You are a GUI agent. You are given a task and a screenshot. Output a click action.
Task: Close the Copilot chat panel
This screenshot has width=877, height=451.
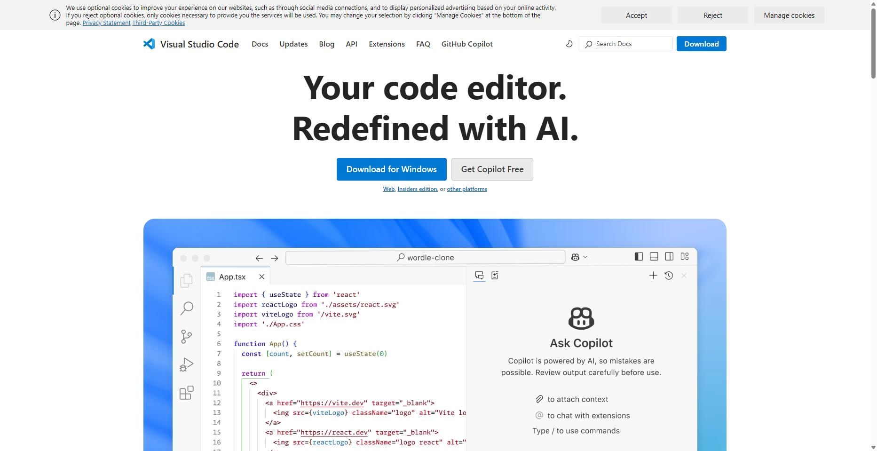(684, 276)
